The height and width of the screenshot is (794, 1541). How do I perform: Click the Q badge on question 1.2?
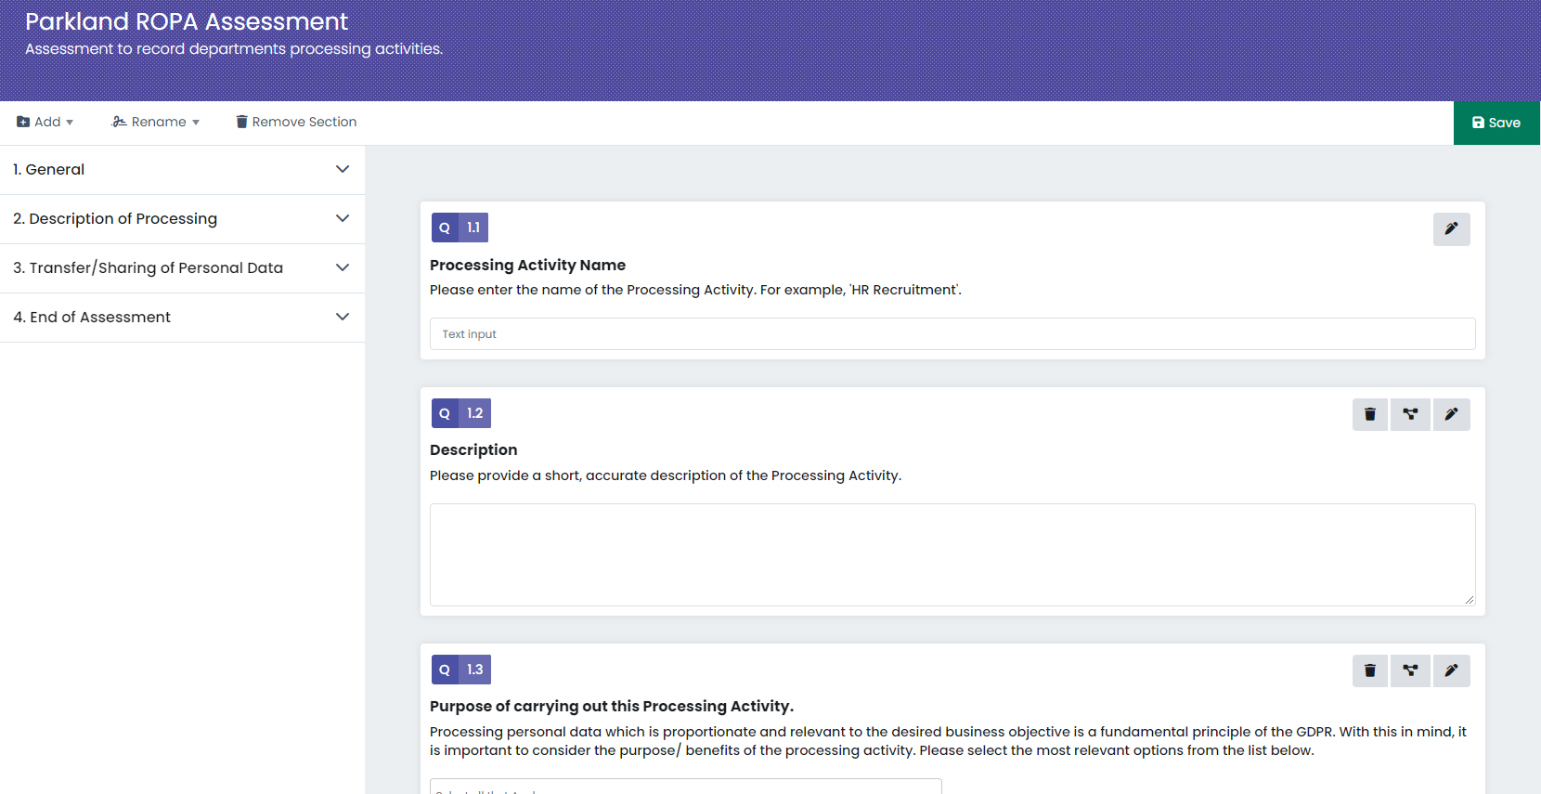(x=445, y=413)
